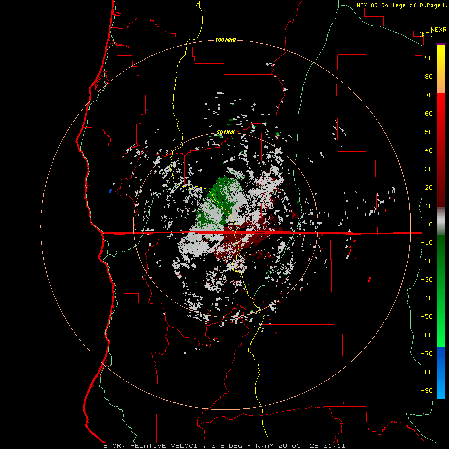Click the 10 value on velocity scale
Screen dimensions: 449x449
pos(429,206)
